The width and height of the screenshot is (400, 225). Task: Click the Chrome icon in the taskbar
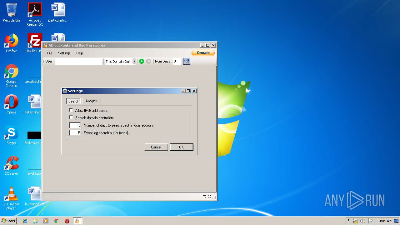point(57,221)
